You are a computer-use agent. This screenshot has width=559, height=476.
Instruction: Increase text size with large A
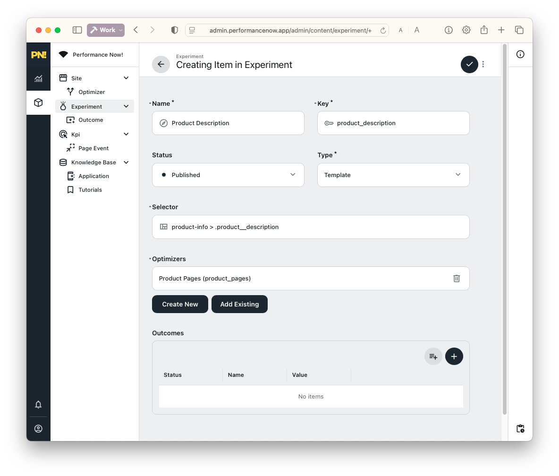coord(417,30)
